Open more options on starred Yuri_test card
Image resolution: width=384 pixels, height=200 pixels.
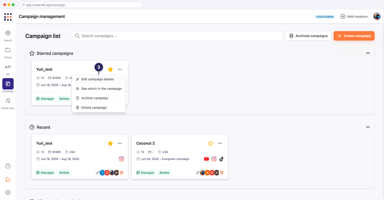click(x=120, y=69)
